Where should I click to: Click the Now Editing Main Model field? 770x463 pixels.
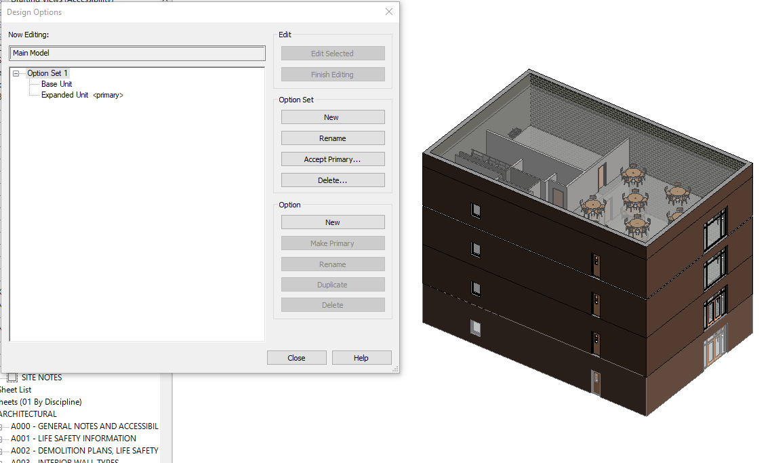137,53
